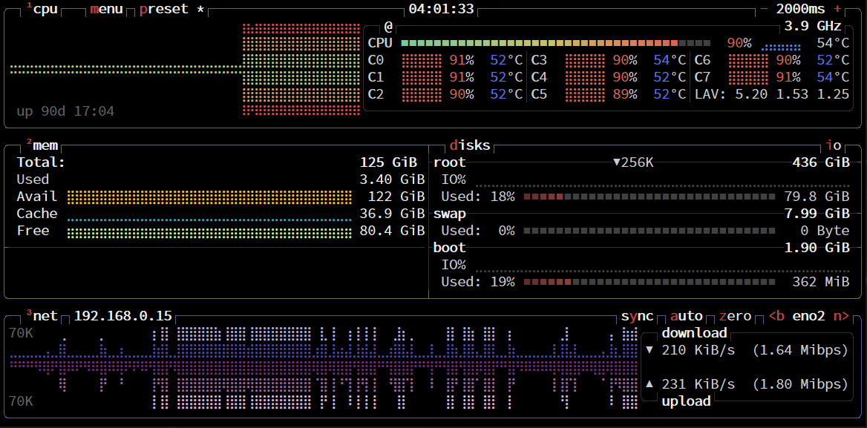Toggle disk io mode

(834, 145)
